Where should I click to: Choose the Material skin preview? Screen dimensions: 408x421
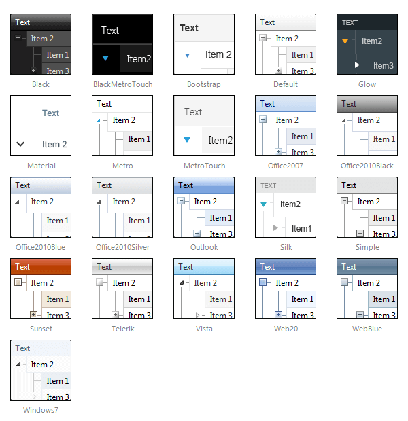41,126
